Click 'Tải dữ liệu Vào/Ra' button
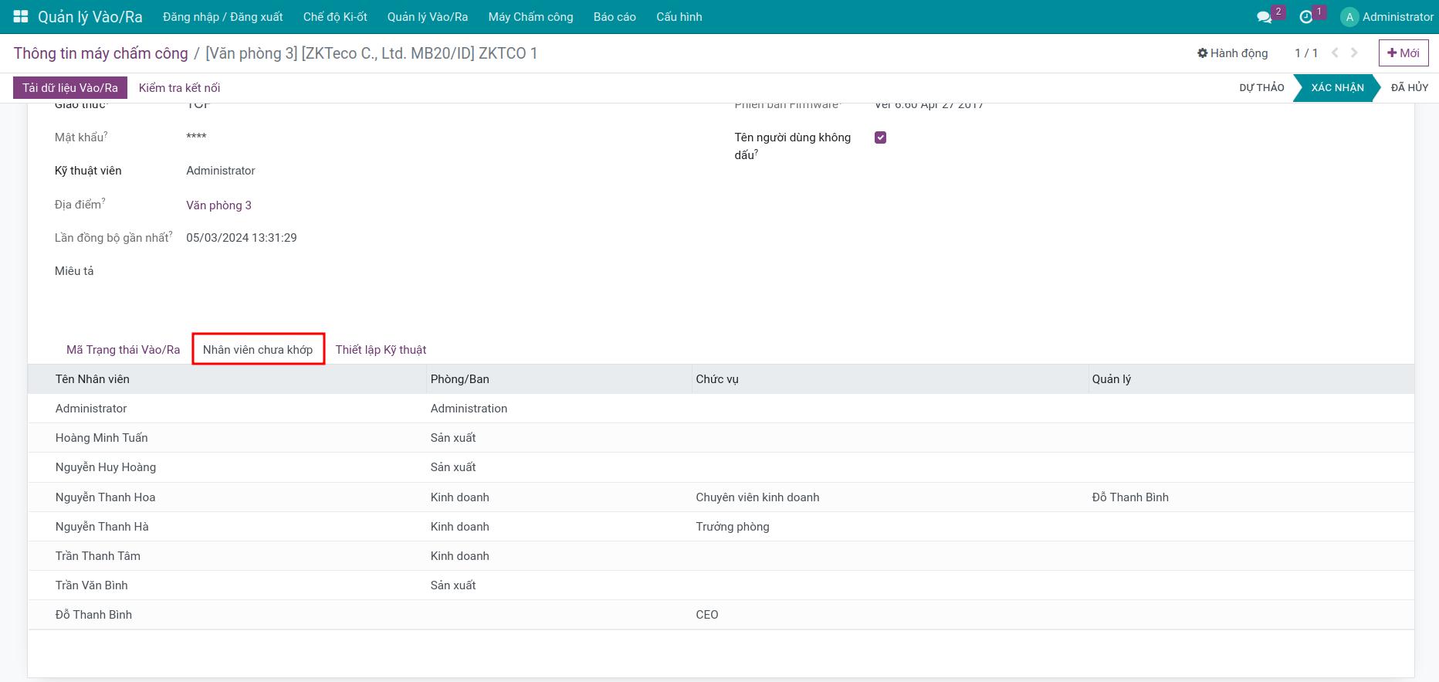This screenshot has width=1439, height=682. (x=70, y=88)
